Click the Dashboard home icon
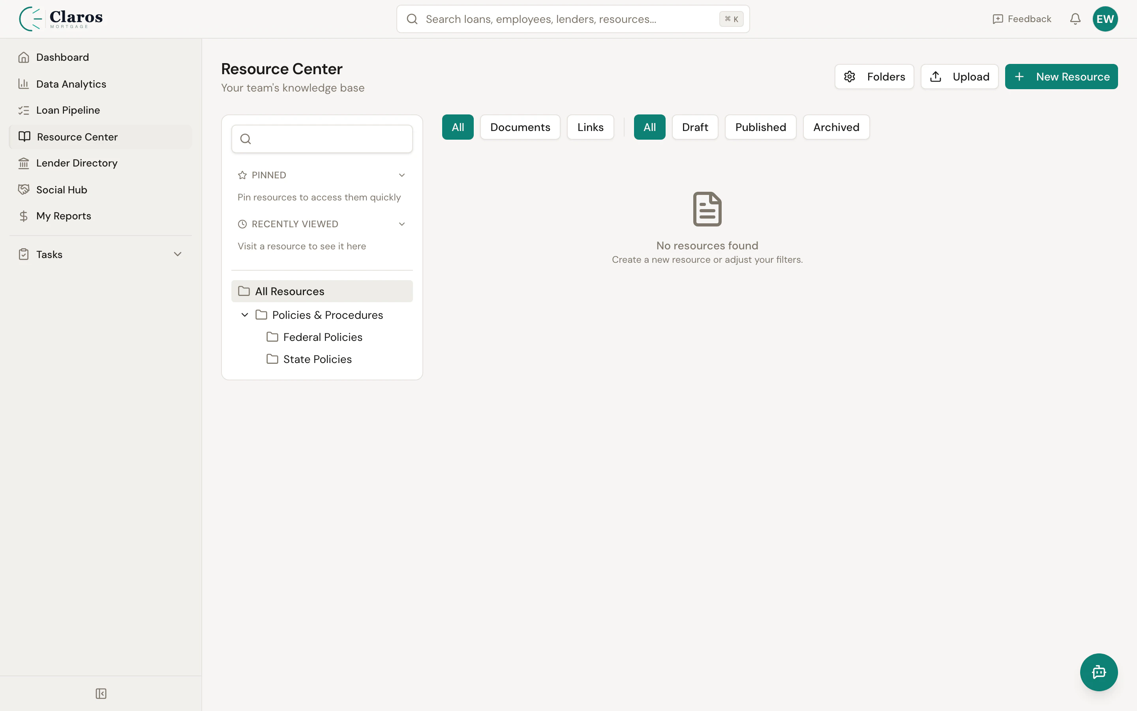The image size is (1137, 711). (23, 57)
